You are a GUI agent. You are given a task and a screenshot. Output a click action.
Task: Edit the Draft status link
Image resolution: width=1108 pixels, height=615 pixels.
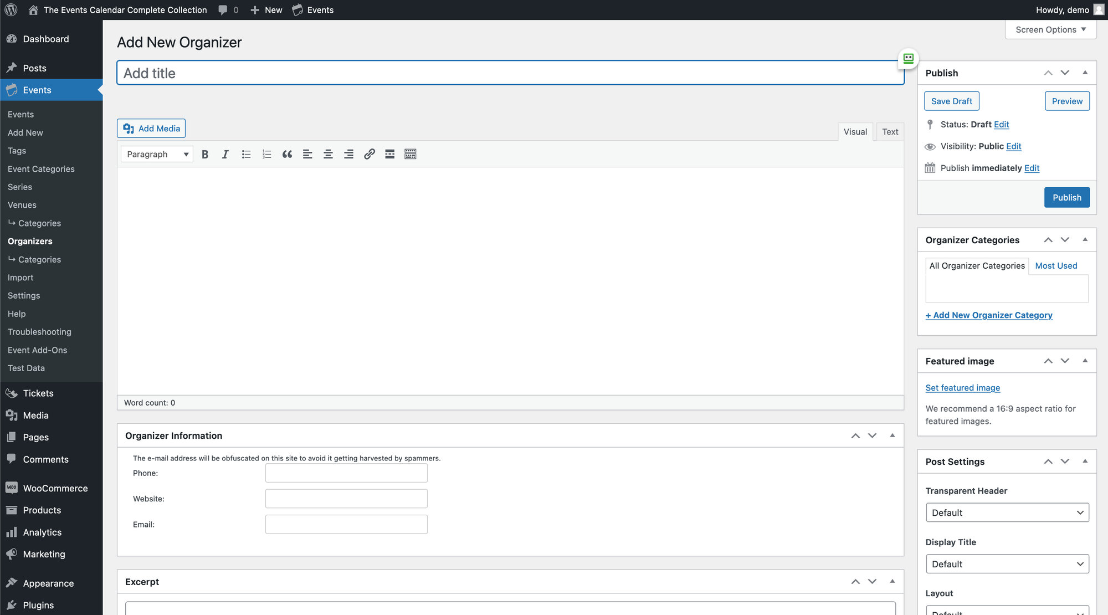1001,125
